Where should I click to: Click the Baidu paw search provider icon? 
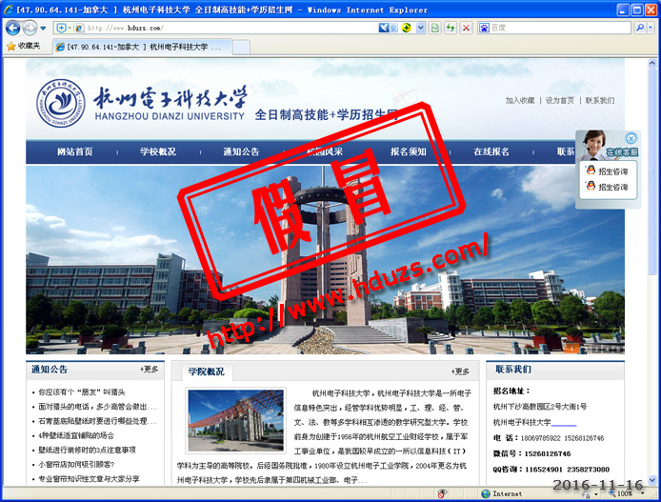[x=484, y=28]
